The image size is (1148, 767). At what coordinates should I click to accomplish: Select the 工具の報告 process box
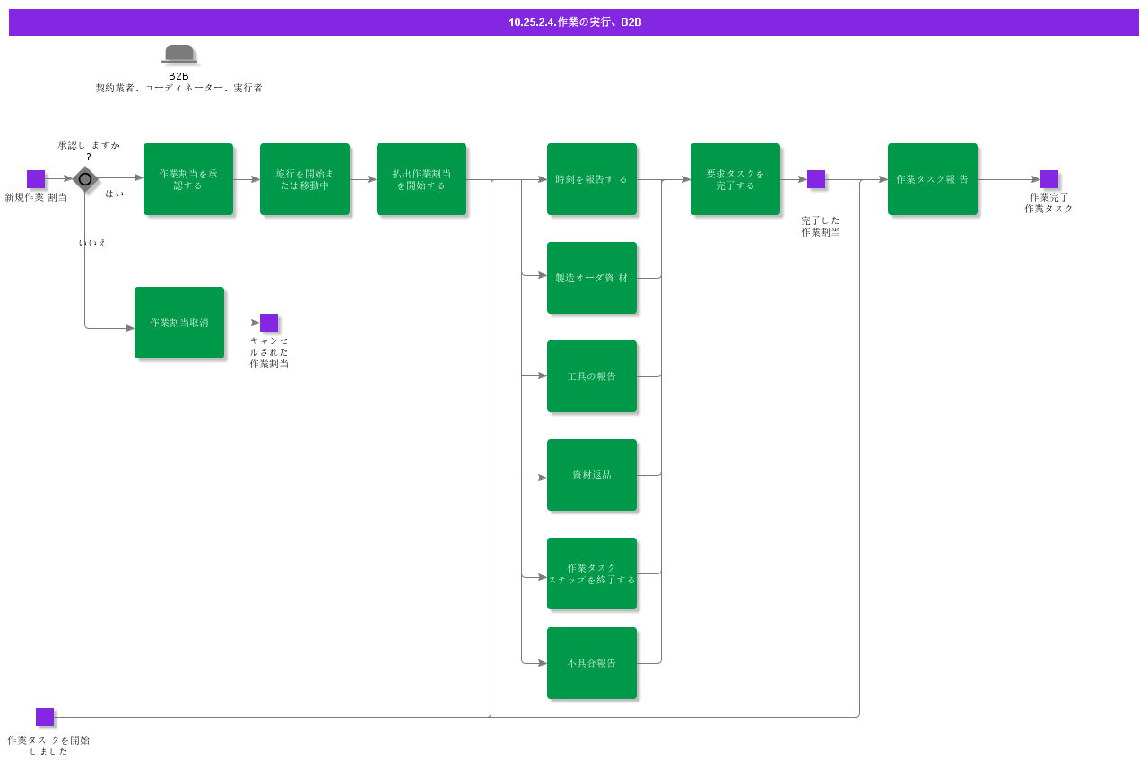592,376
